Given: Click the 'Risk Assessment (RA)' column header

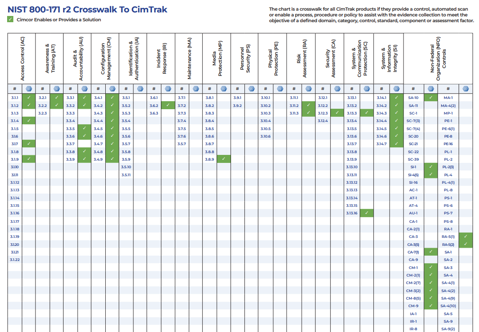Looking at the screenshot, I should [301, 59].
